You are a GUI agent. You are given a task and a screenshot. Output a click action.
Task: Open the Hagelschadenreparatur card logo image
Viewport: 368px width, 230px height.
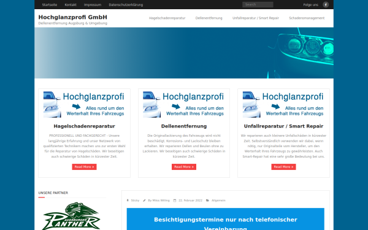pyautogui.click(x=84, y=104)
